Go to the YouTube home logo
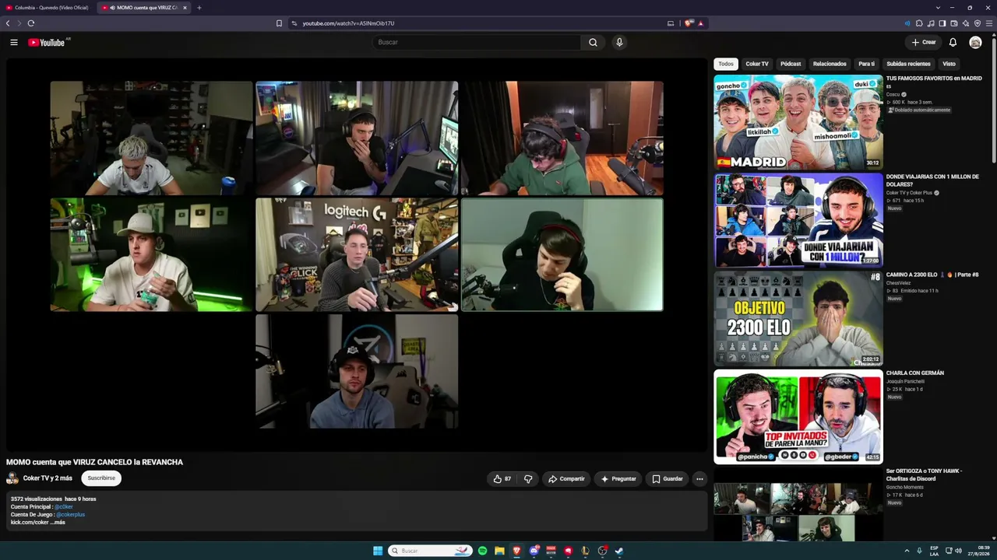This screenshot has height=560, width=997. (x=48, y=42)
